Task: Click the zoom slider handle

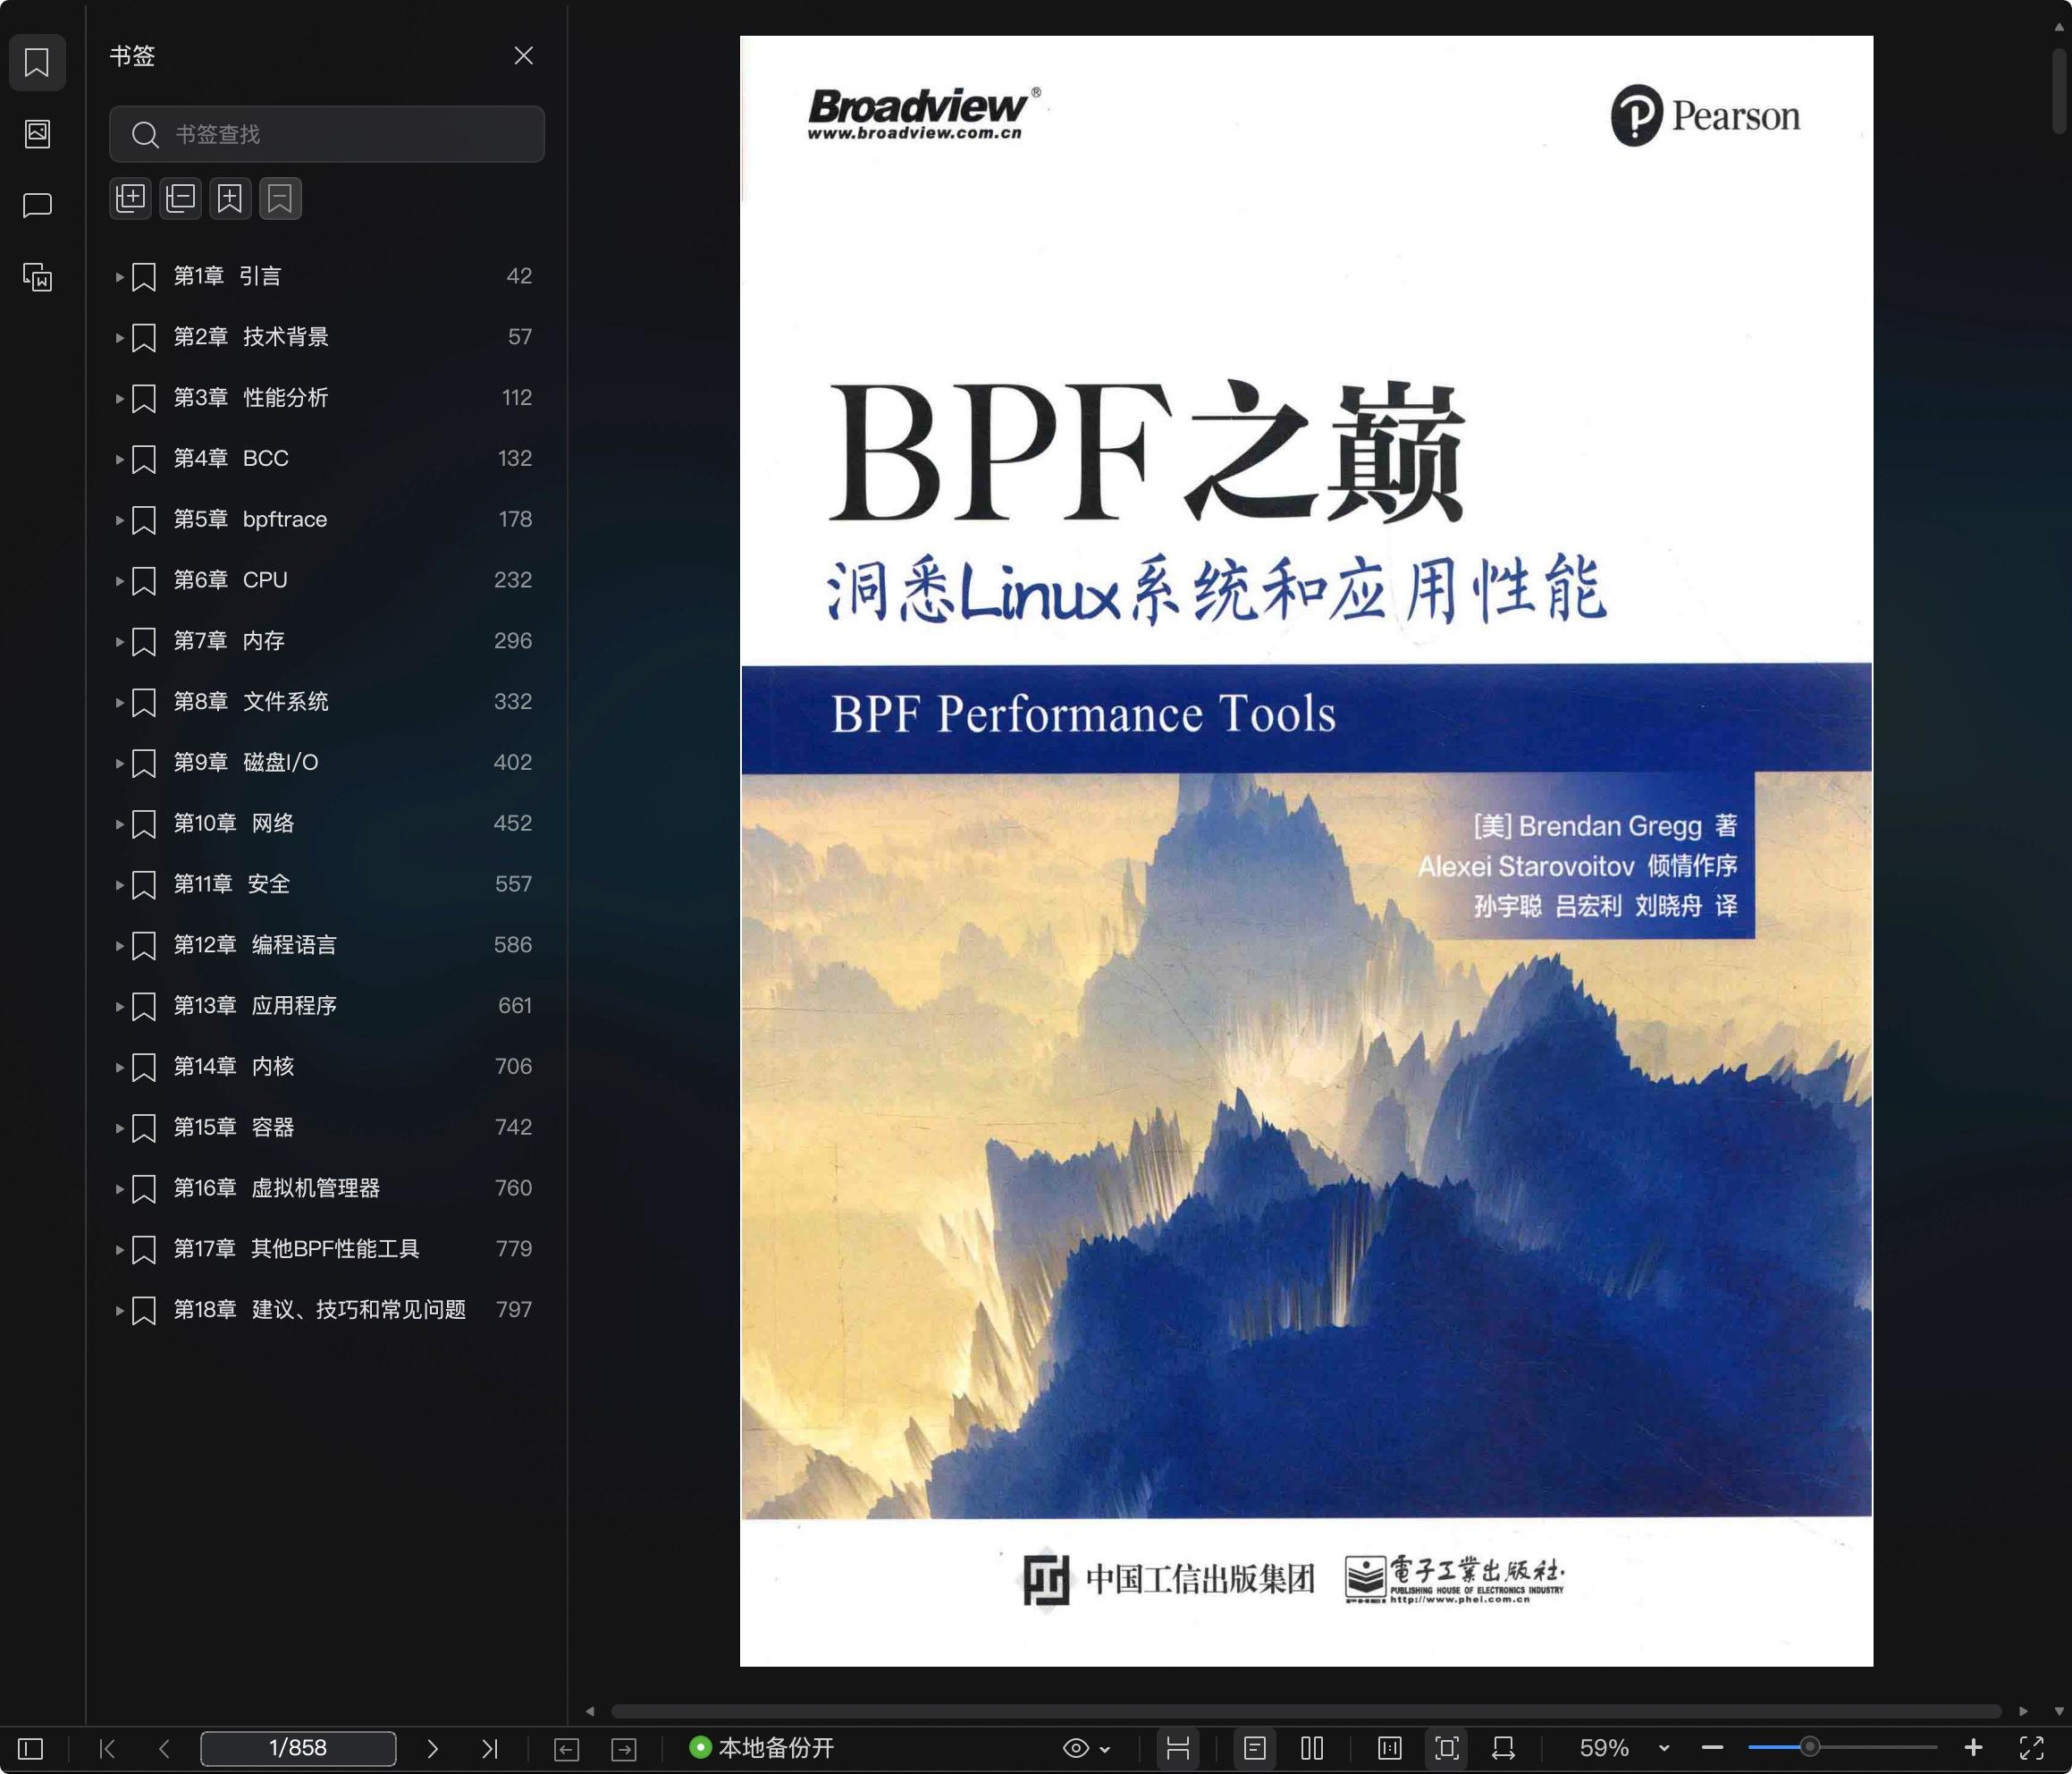Action: 1809,1747
